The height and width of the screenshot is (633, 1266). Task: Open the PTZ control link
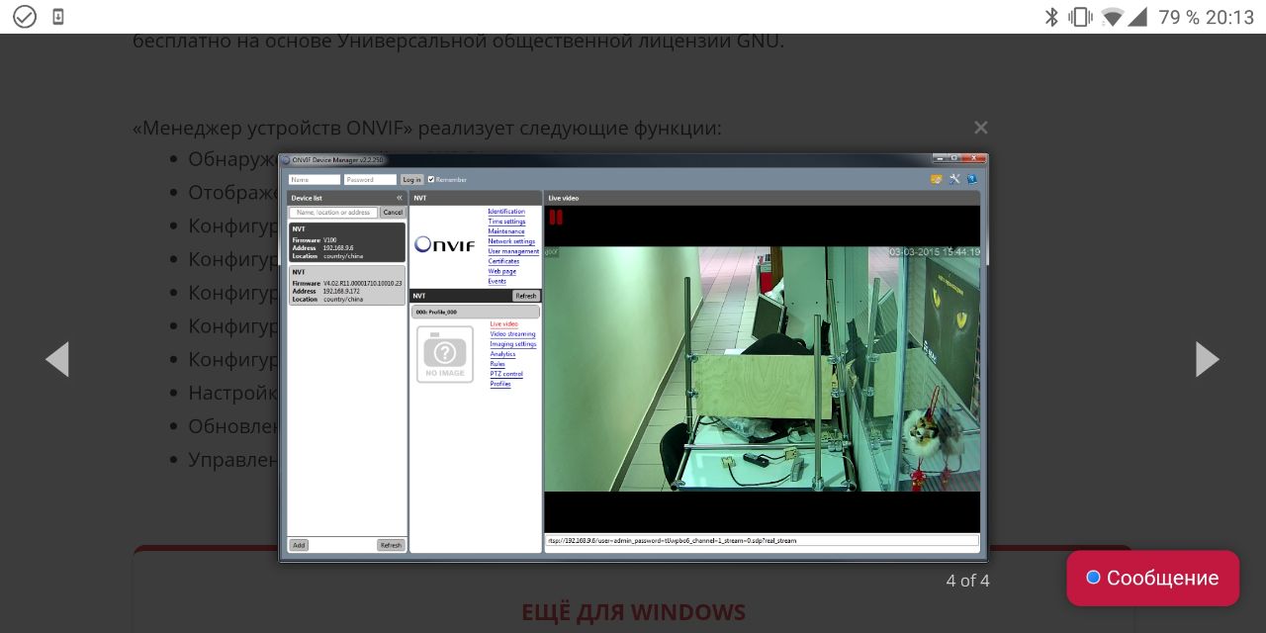click(x=506, y=374)
